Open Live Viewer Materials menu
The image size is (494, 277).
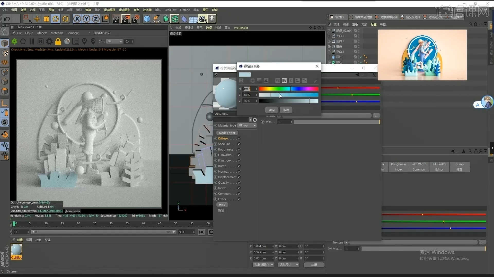click(57, 33)
